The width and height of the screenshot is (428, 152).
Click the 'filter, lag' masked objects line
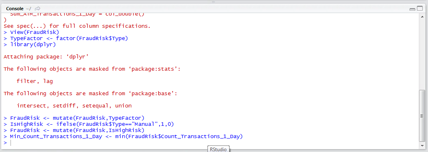[x=35, y=81]
